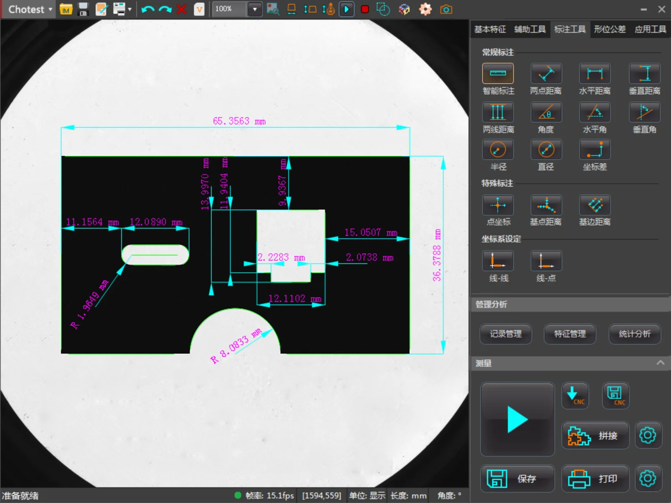
Task: Click the camera snapshot icon in toolbar
Action: (x=446, y=9)
